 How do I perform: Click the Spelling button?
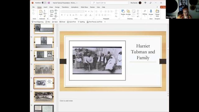(81, 22)
